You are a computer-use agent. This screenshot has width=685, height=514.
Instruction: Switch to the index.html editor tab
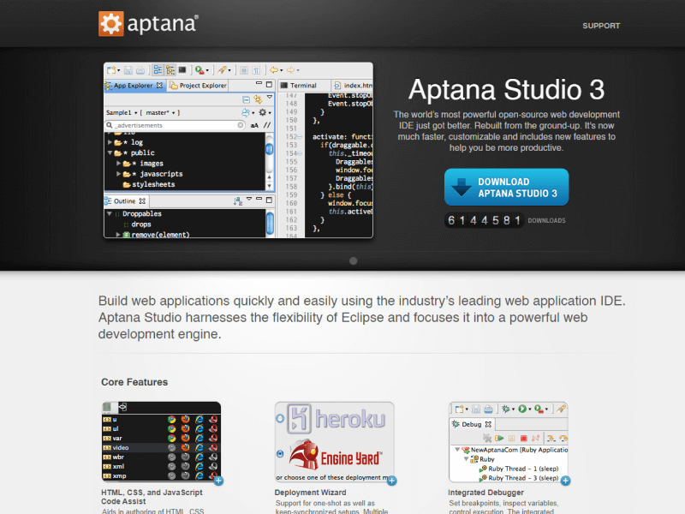(354, 85)
